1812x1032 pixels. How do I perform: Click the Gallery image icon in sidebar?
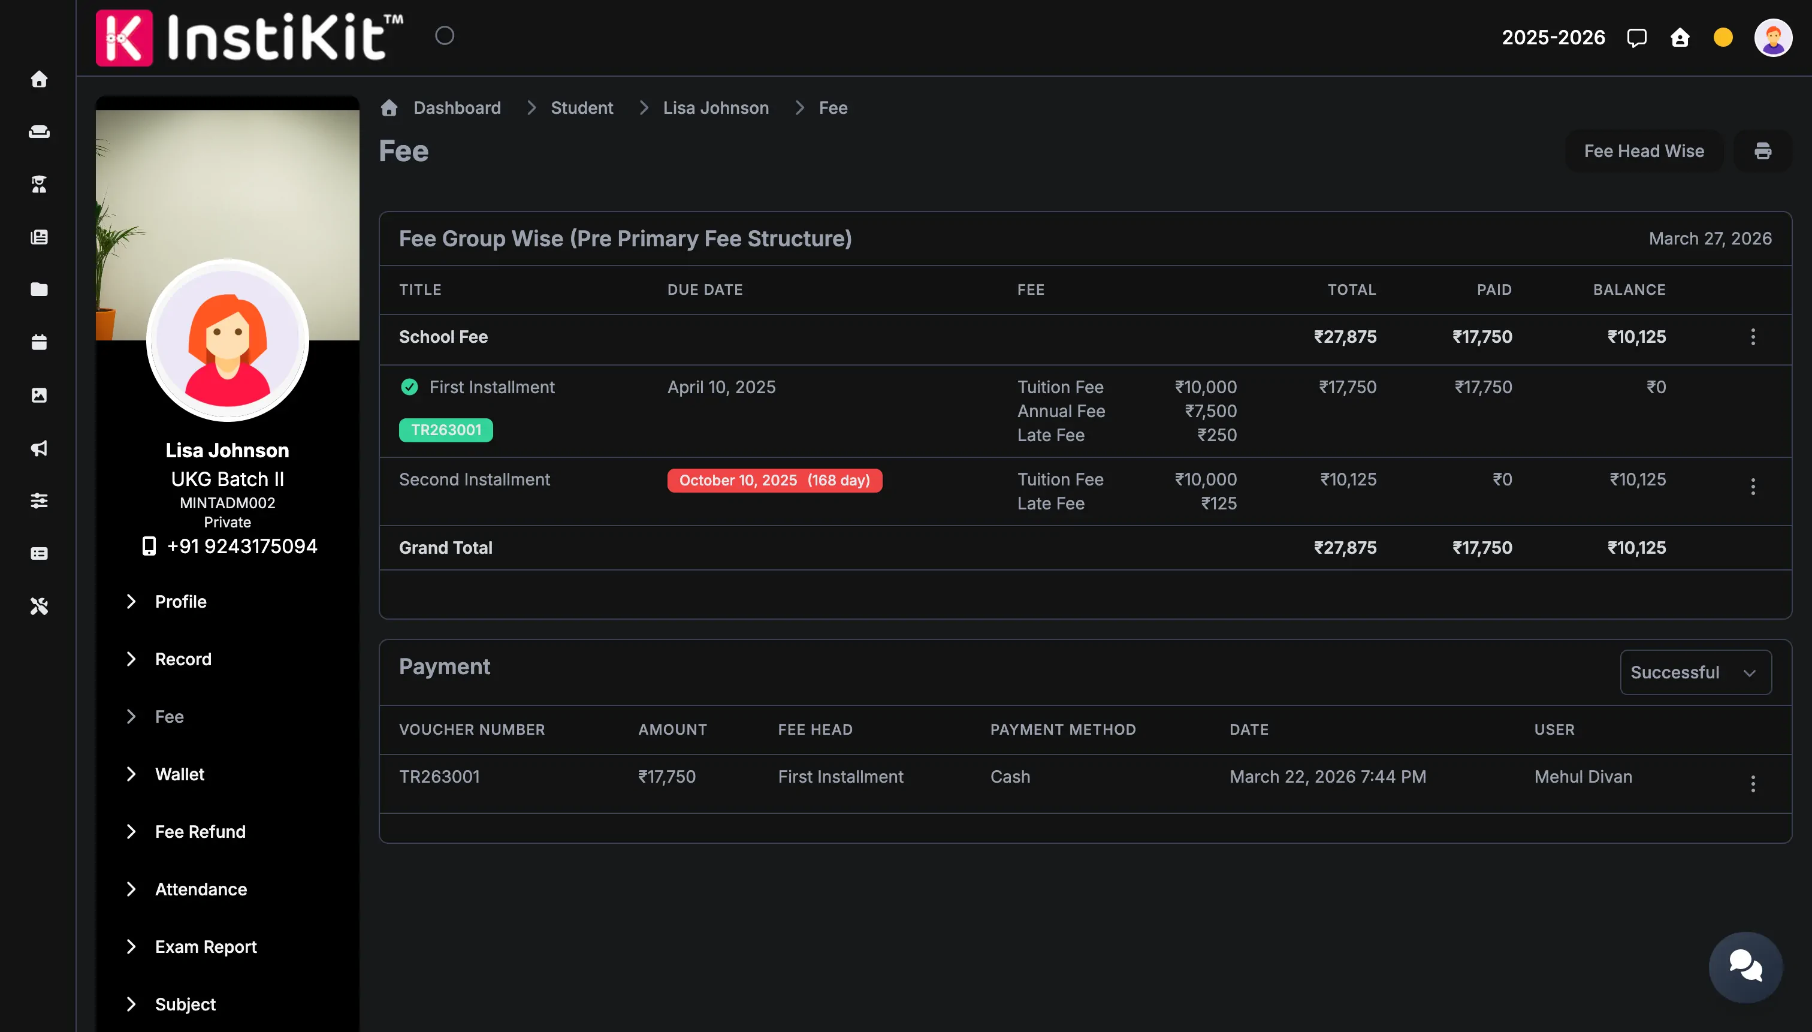tap(39, 395)
